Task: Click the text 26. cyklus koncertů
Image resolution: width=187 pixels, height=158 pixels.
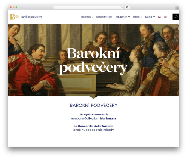Action: [93, 114]
